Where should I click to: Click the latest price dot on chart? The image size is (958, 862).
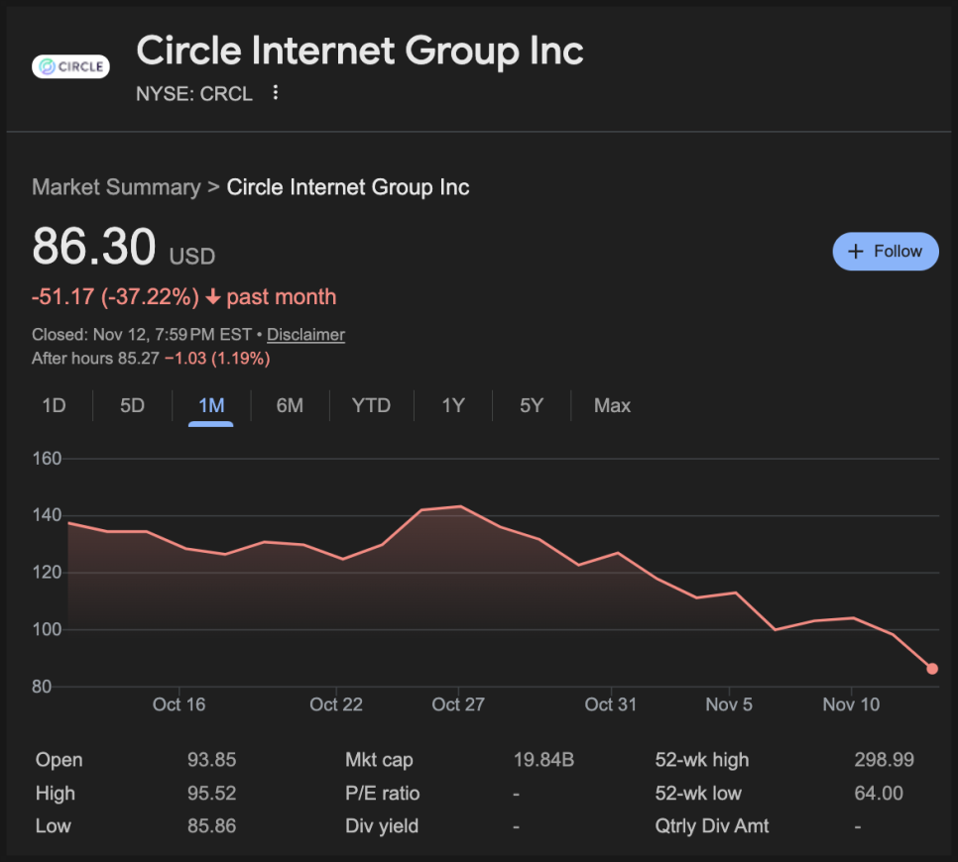[x=932, y=669]
